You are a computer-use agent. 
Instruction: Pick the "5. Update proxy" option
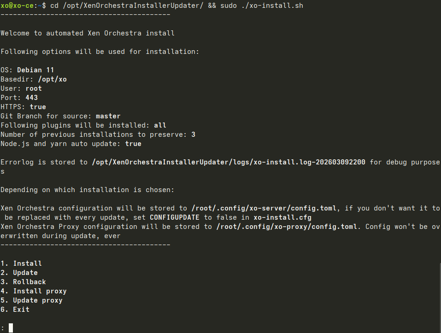click(31, 300)
